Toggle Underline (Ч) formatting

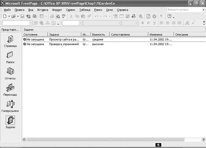pos(154,23)
